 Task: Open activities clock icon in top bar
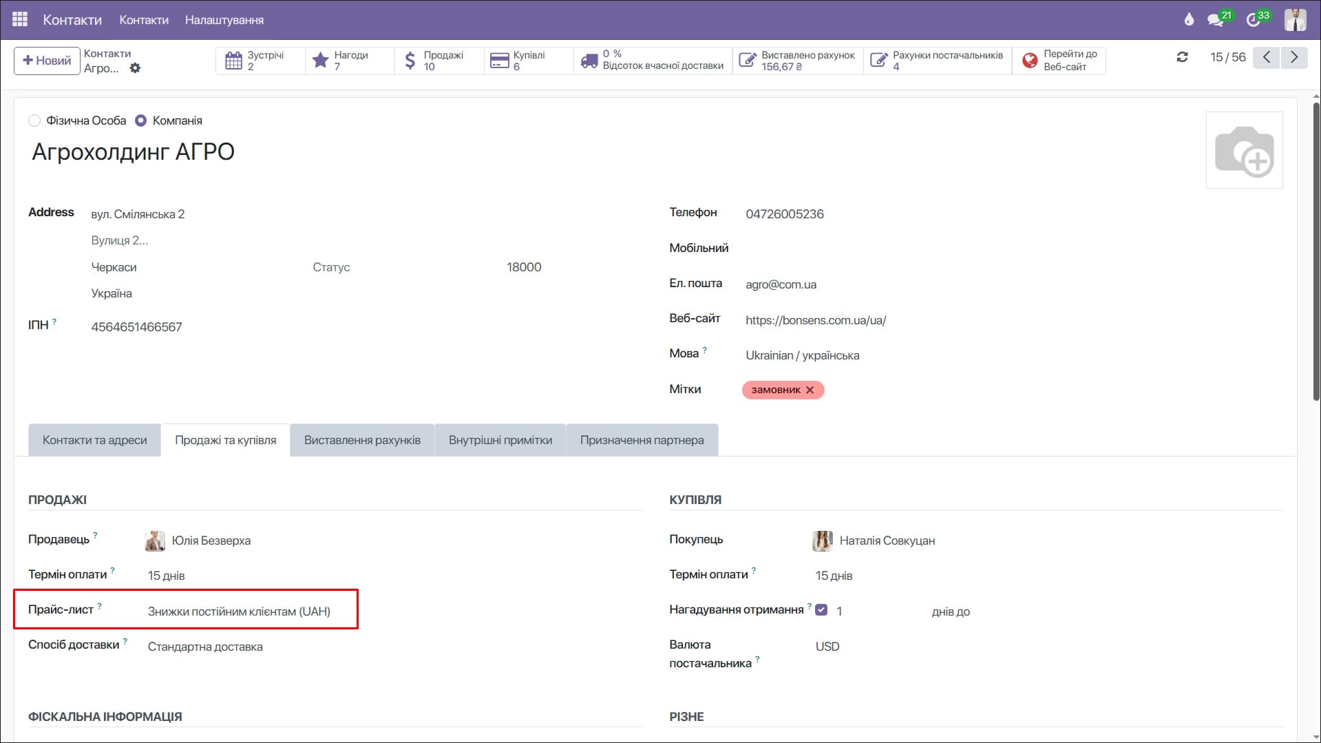(x=1254, y=19)
